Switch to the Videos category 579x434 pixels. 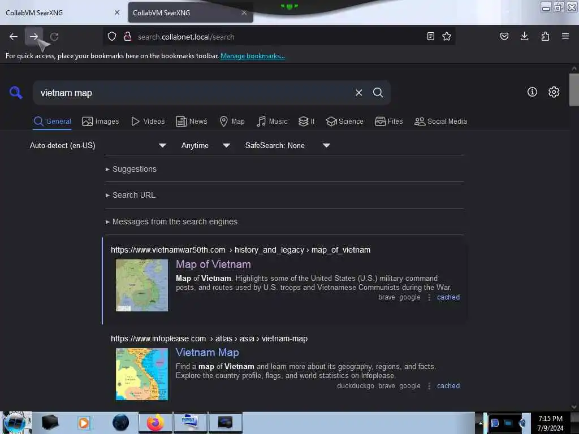(148, 121)
